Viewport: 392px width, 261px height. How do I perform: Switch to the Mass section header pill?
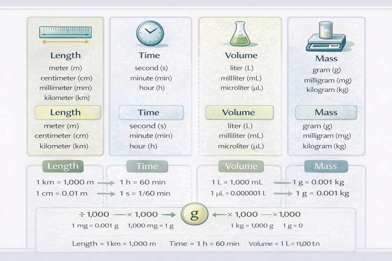click(326, 166)
